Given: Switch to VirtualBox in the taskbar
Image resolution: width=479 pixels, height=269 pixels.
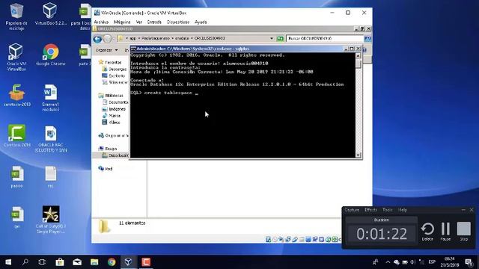Looking at the screenshot, I should click(x=128, y=262).
